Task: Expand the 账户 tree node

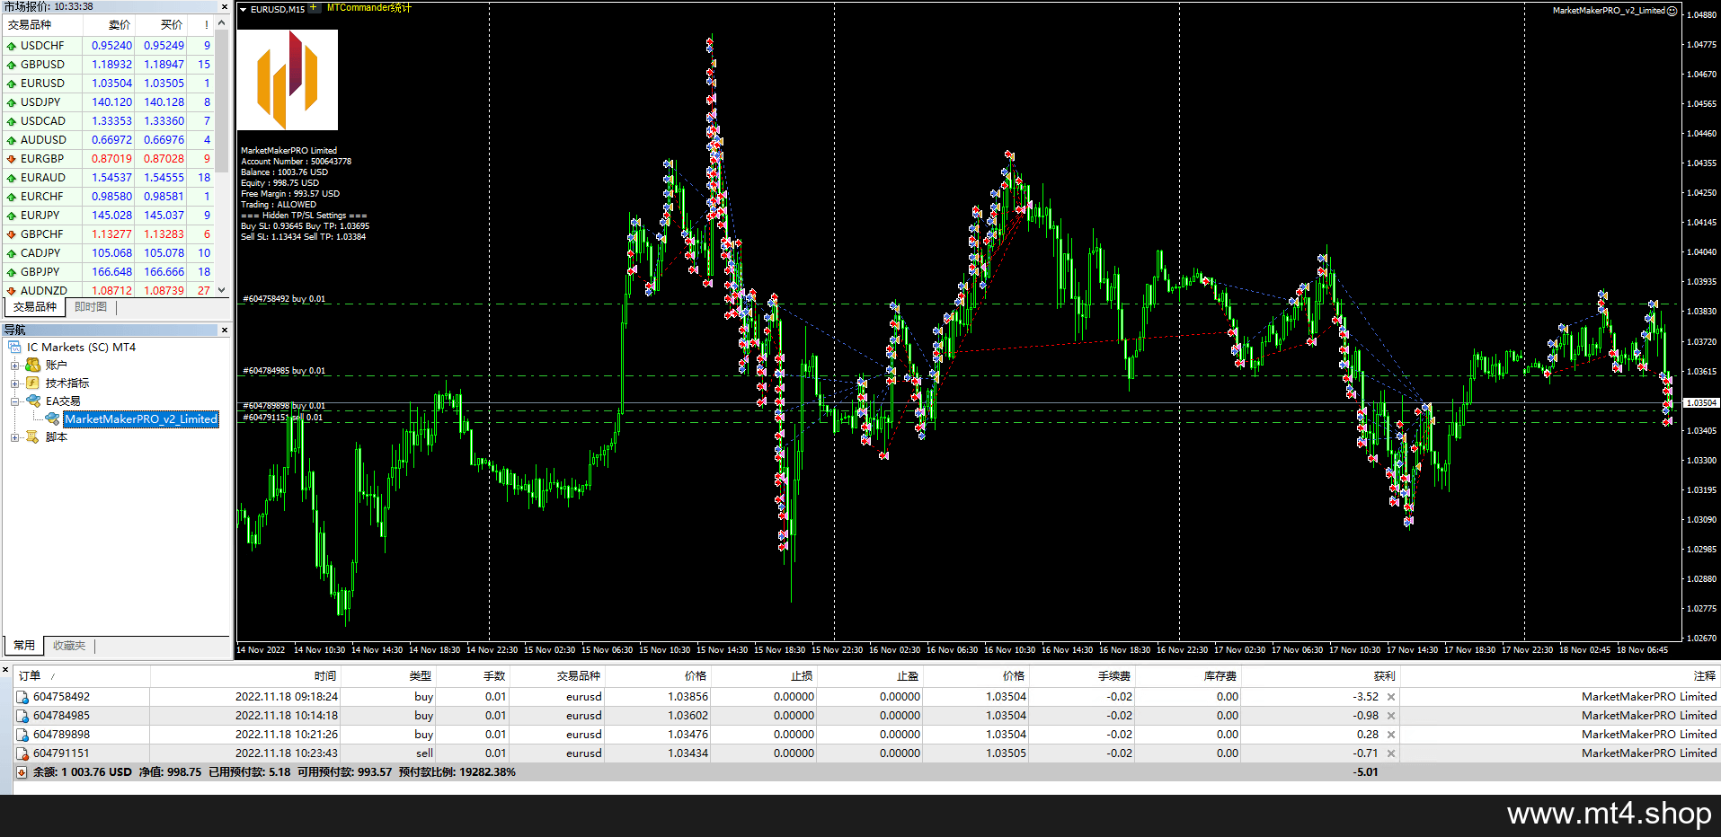Action: pos(14,366)
